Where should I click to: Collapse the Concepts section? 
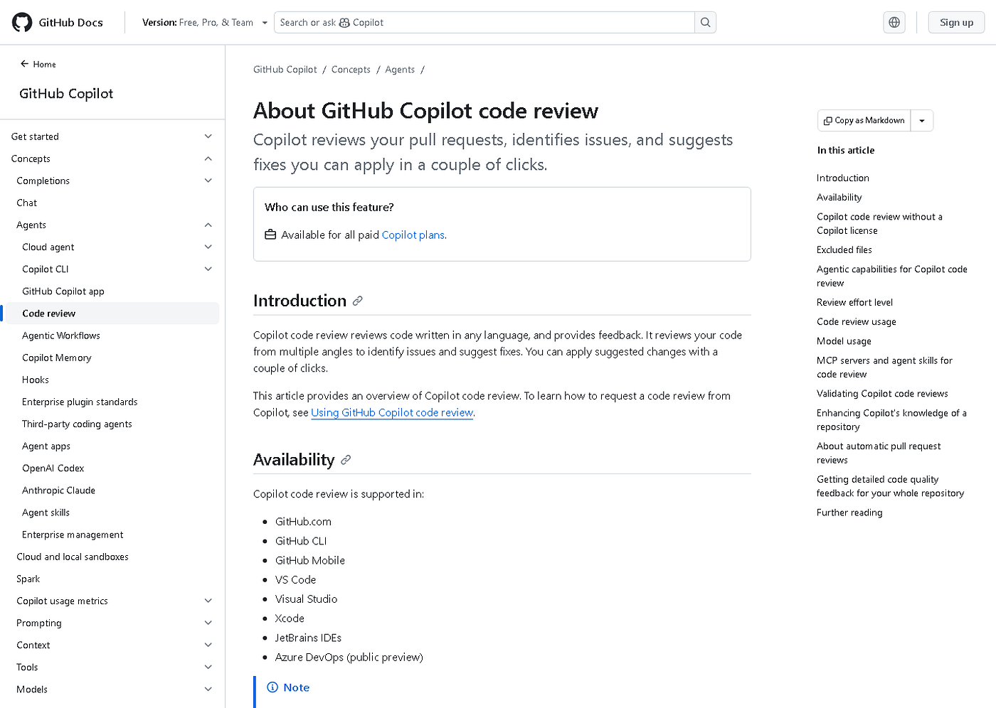click(x=112, y=159)
